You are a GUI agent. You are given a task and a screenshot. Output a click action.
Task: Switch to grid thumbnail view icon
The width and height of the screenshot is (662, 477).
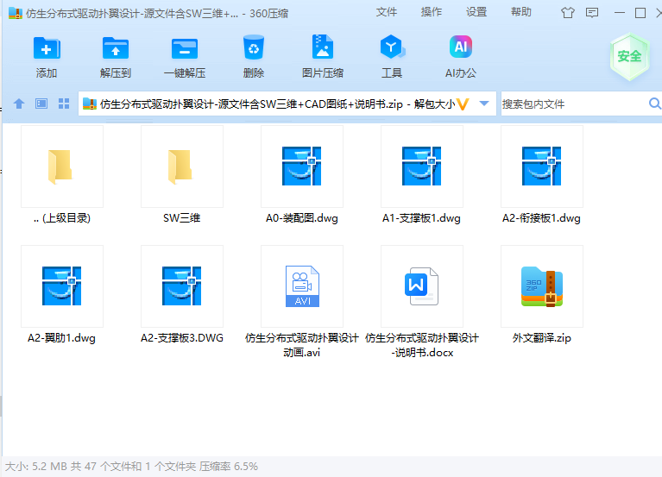(64, 104)
